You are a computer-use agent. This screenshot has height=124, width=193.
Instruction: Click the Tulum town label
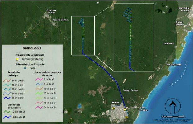tap(115, 103)
